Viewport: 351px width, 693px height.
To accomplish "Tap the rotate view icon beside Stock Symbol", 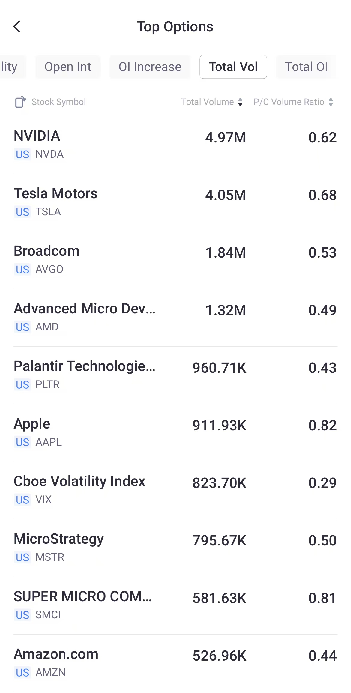I will [x=20, y=102].
